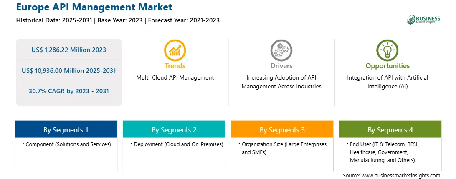456x179 pixels.
Task: Click US$ 1,286.22 Million 2023 value
Action: [x=68, y=50]
